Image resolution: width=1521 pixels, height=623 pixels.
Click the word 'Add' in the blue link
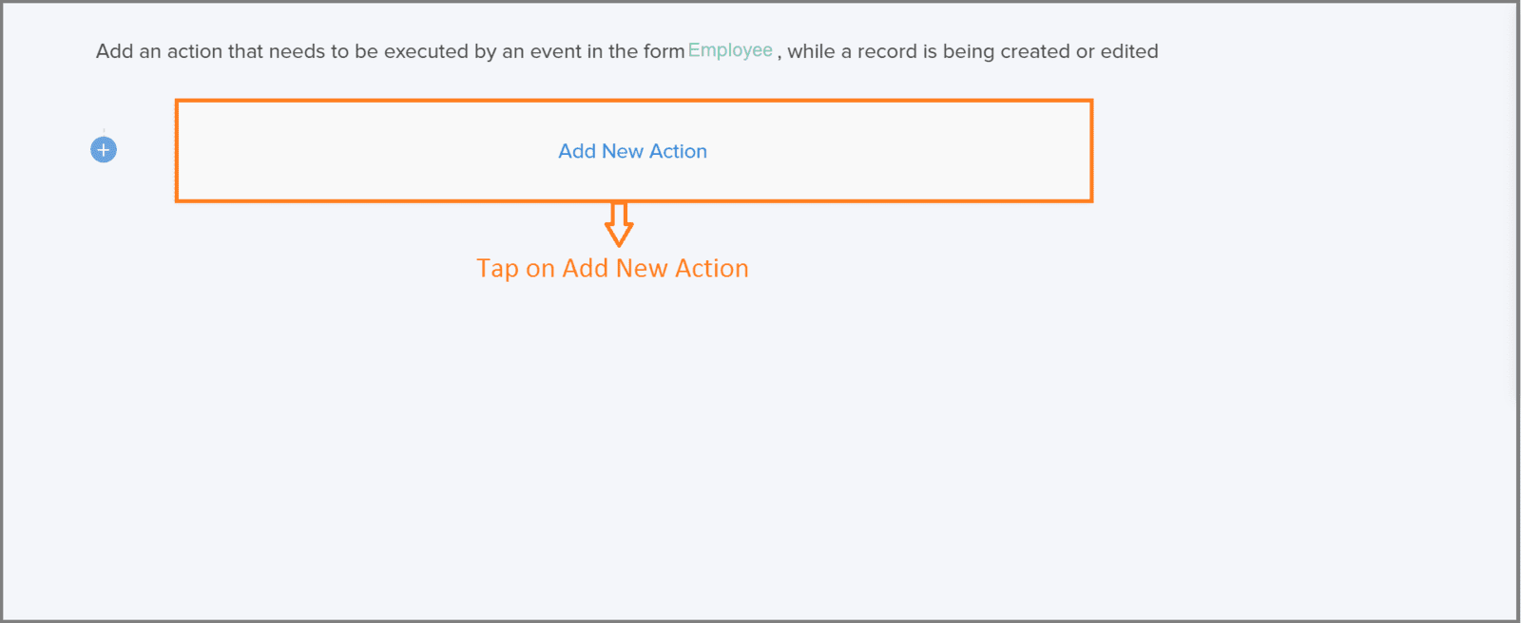(x=577, y=151)
